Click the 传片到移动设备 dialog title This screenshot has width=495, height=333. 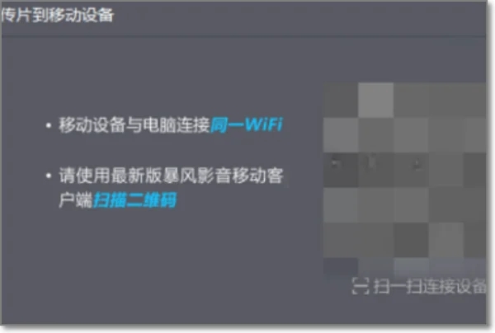pos(57,15)
